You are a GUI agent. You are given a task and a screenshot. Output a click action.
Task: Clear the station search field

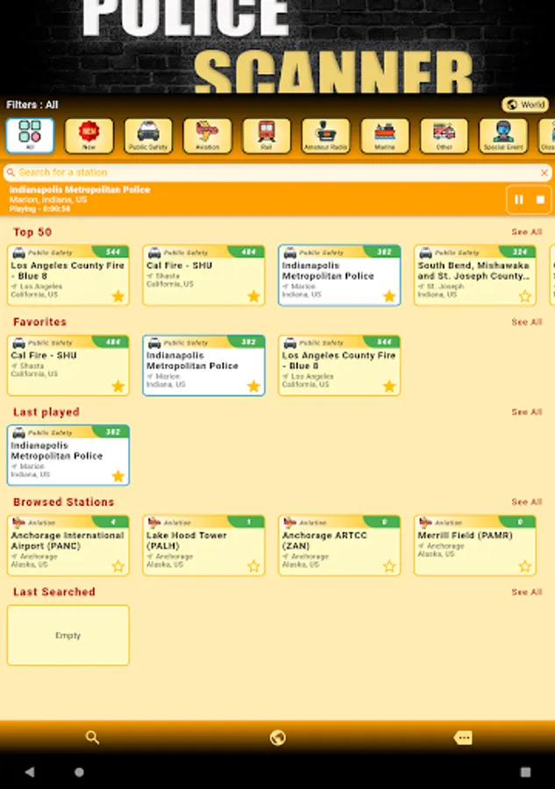click(x=544, y=173)
